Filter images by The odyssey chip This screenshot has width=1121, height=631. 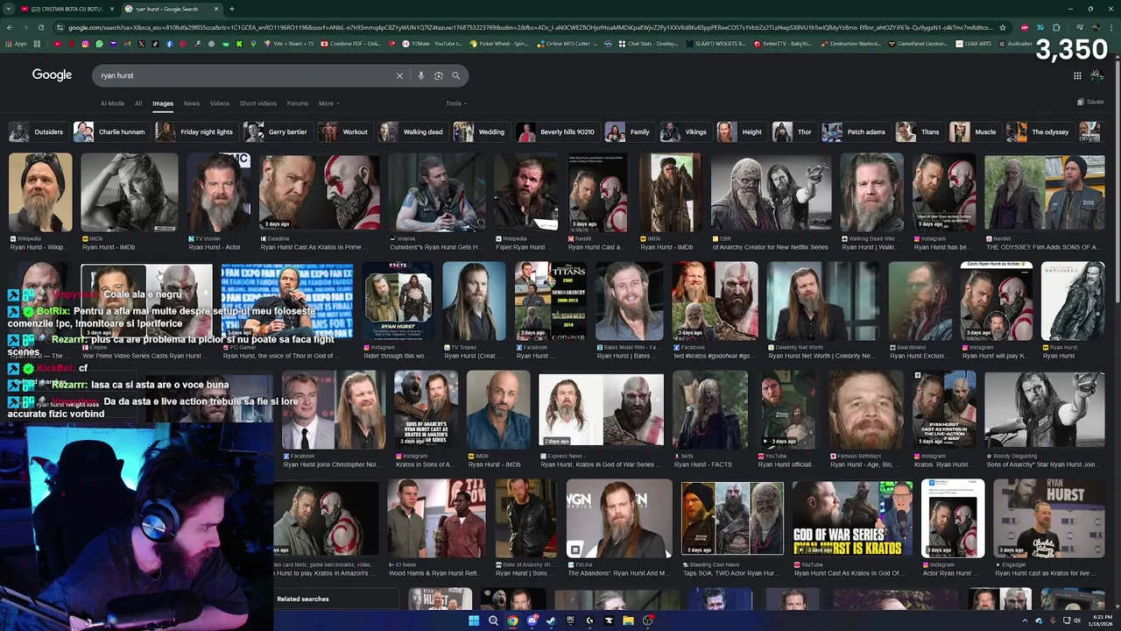pyautogui.click(x=1039, y=131)
